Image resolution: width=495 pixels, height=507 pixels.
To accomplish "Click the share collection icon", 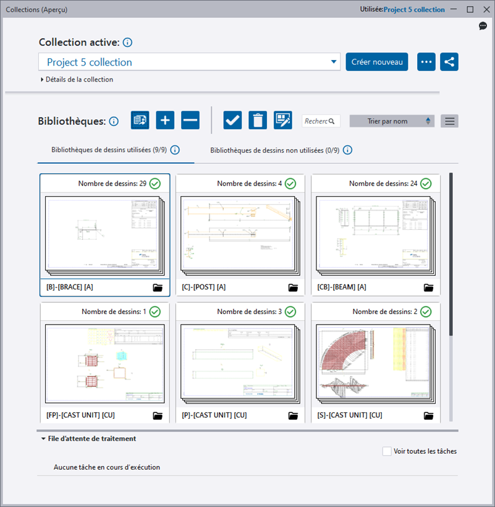I will (449, 62).
